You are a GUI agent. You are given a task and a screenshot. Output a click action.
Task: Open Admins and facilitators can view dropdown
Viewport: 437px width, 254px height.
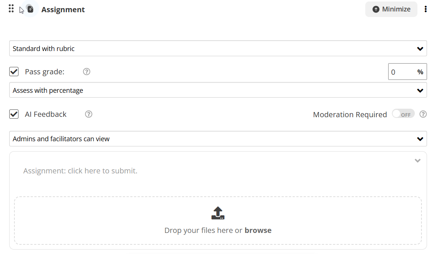coord(218,139)
